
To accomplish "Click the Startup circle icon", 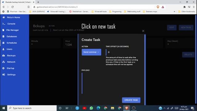I will pyautogui.click(x=3, y=68).
